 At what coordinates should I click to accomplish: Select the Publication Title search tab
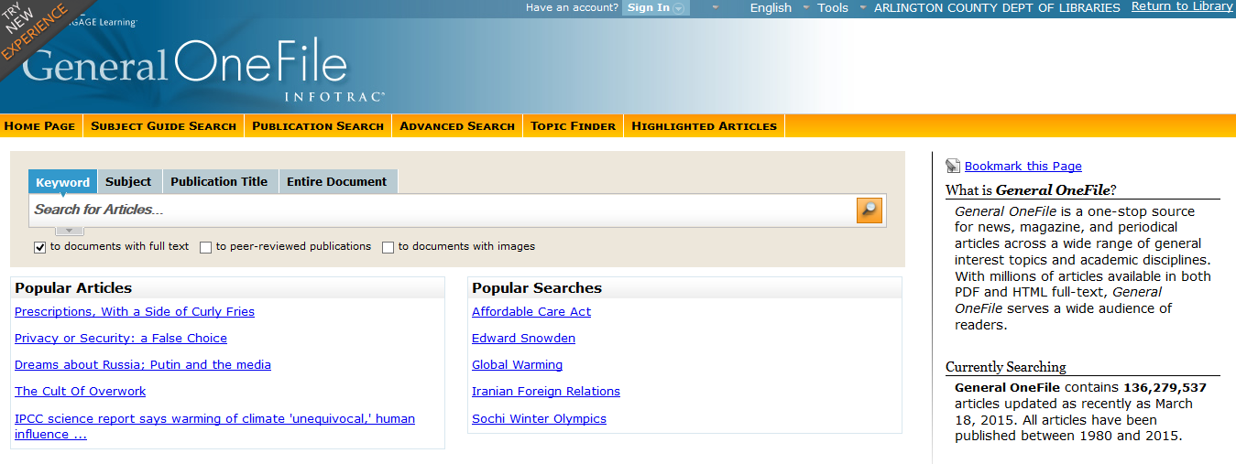(219, 181)
